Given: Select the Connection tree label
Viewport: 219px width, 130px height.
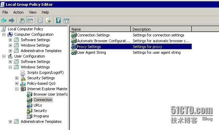Looking at the screenshot, I should (x=43, y=100).
